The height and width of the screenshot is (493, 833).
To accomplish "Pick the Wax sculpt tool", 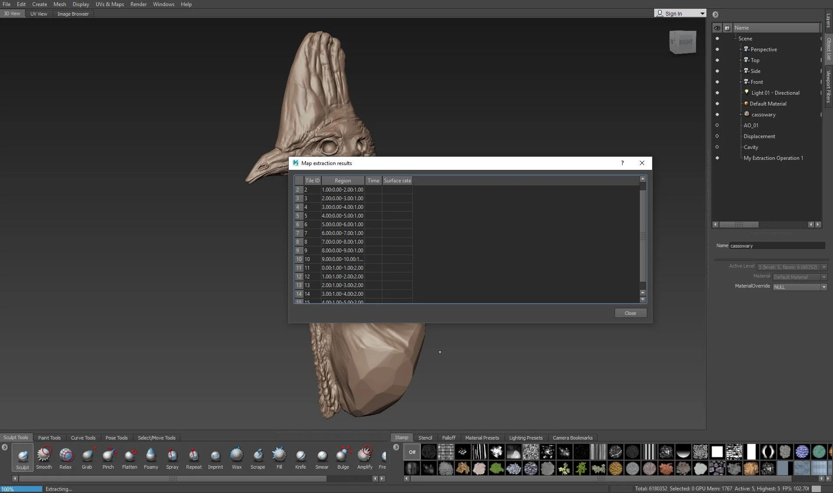I will tap(237, 458).
